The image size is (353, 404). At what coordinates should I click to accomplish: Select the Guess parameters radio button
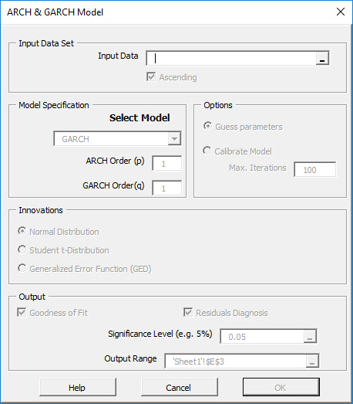click(208, 126)
